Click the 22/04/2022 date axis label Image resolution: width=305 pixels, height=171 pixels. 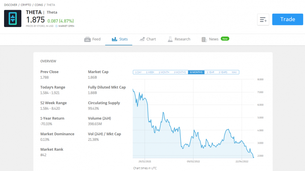click(x=242, y=161)
